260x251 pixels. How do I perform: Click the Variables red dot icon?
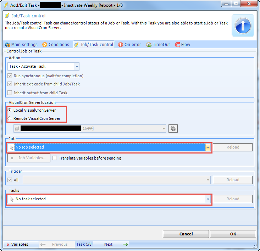point(7,245)
